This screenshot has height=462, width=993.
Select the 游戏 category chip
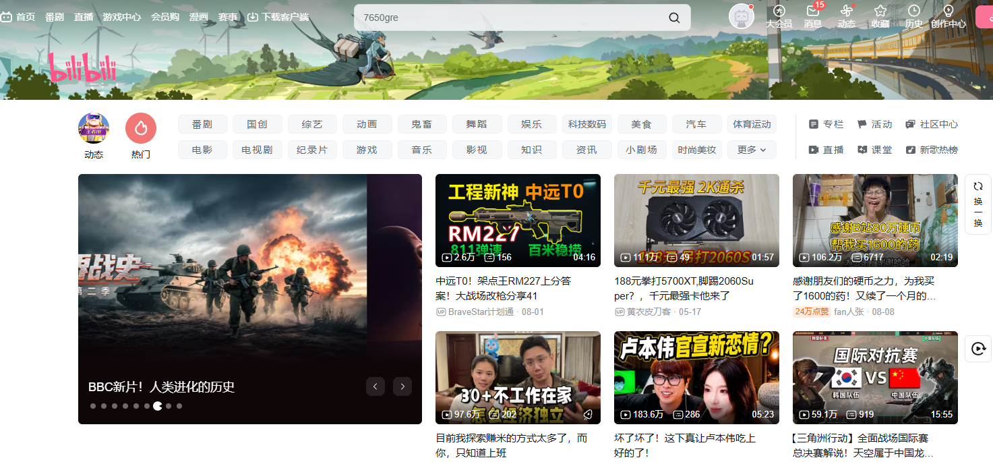coord(367,150)
